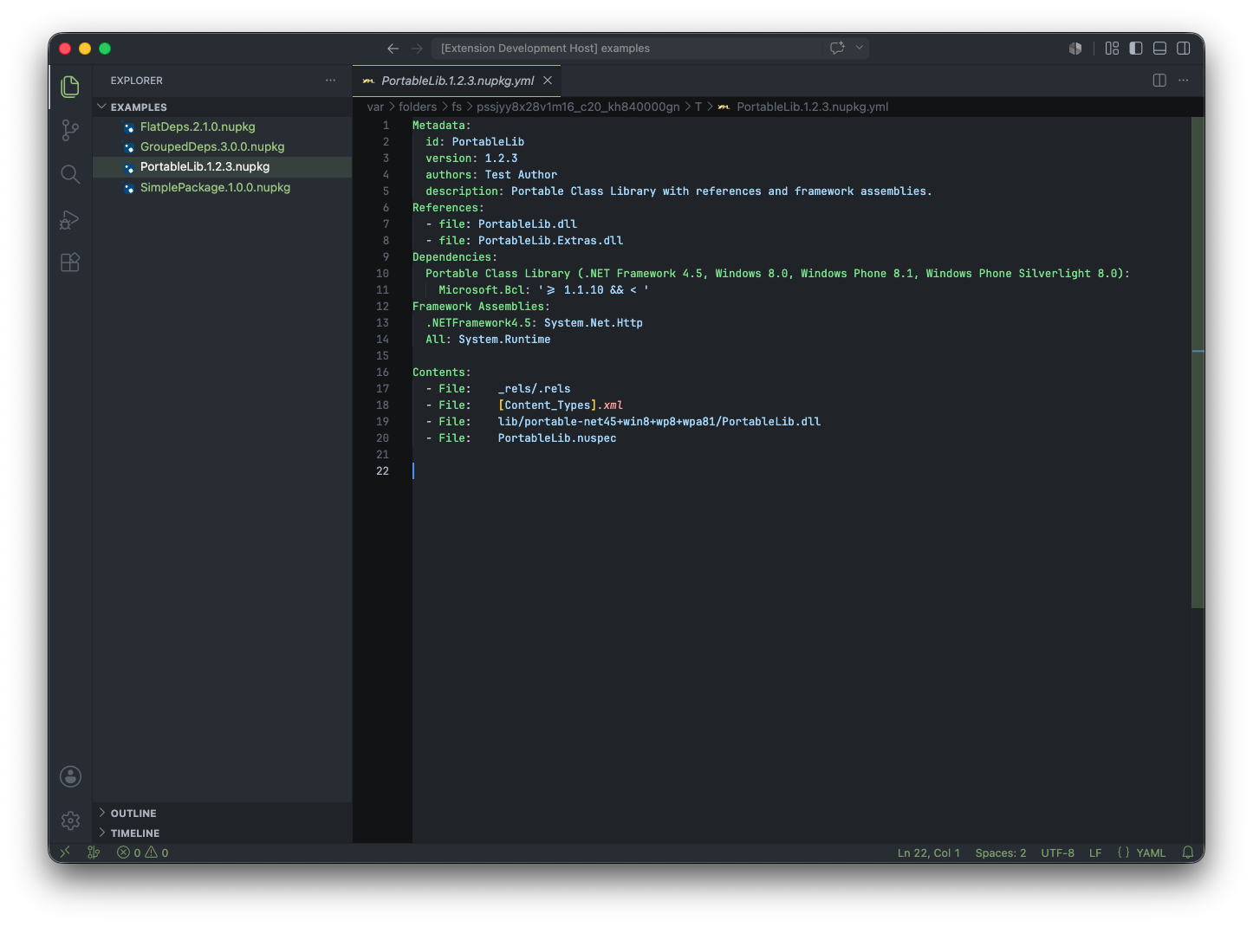Click 'Microsoft.Bcl:' on line 11

pyautogui.click(x=484, y=290)
